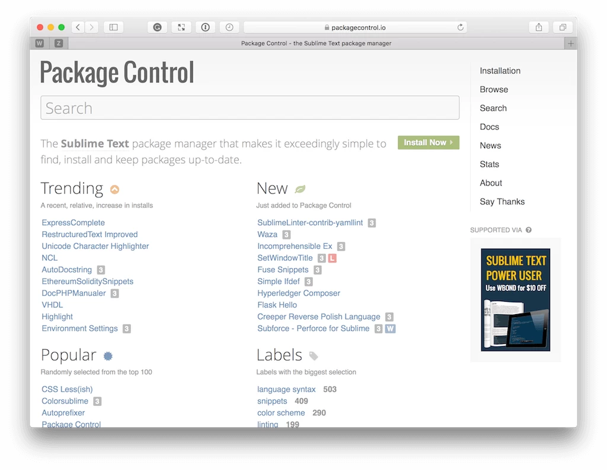Open the language syntax label
The image size is (607, 470).
point(286,389)
